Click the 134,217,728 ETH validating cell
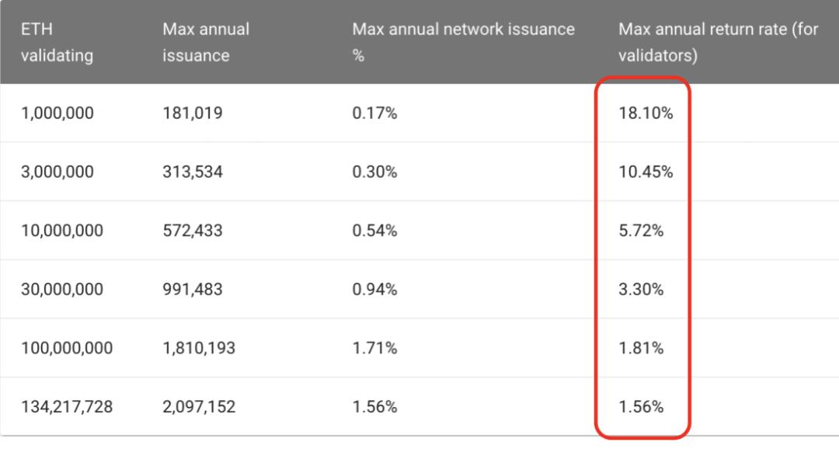Viewport: 839px width, 449px height. pos(67,407)
